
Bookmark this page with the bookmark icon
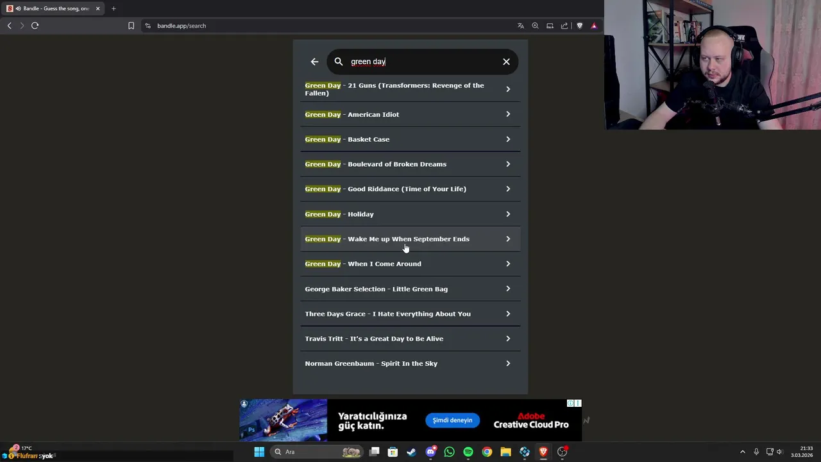(131, 26)
